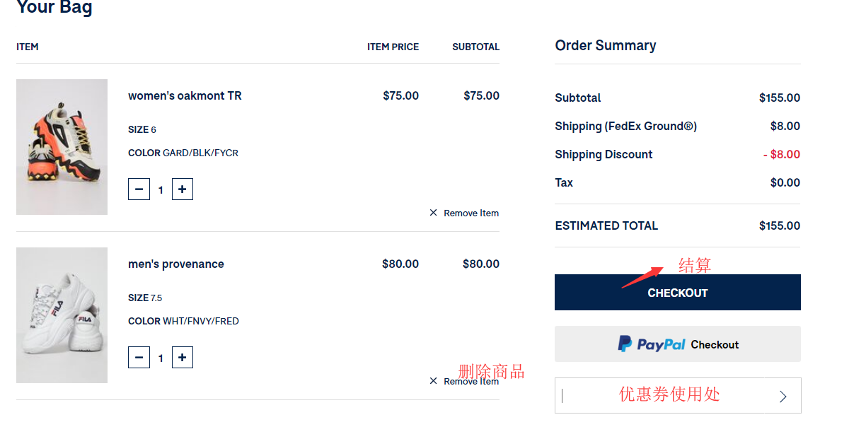The image size is (866, 422).
Task: Click the X icon to remove men's provenance
Action: (434, 381)
